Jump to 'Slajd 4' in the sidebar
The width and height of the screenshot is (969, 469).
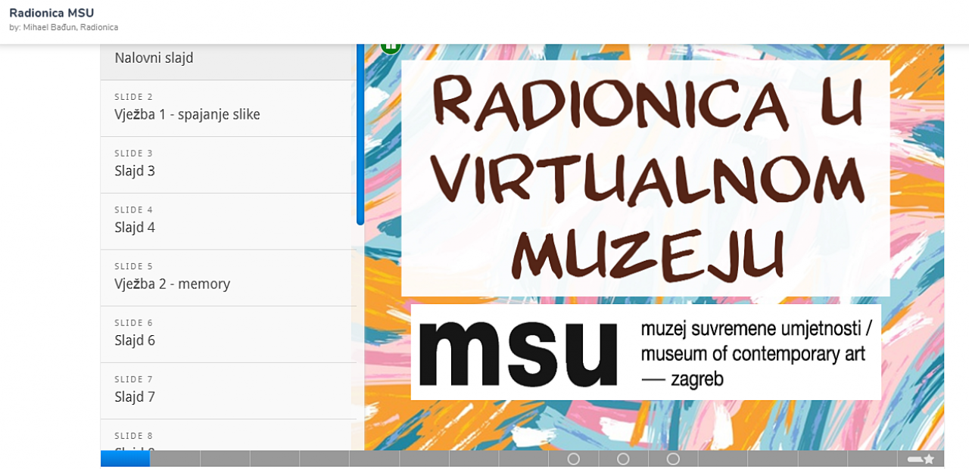click(229, 222)
